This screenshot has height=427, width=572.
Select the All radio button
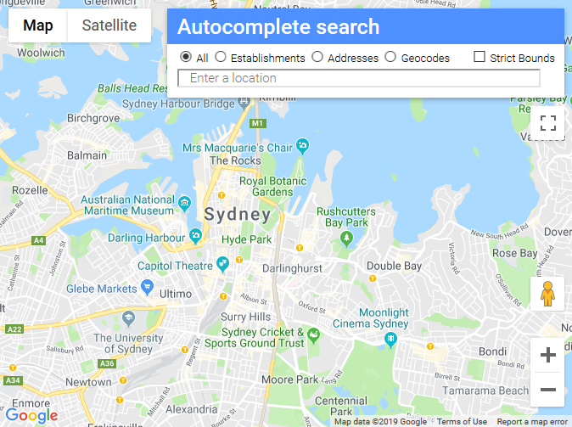click(186, 57)
